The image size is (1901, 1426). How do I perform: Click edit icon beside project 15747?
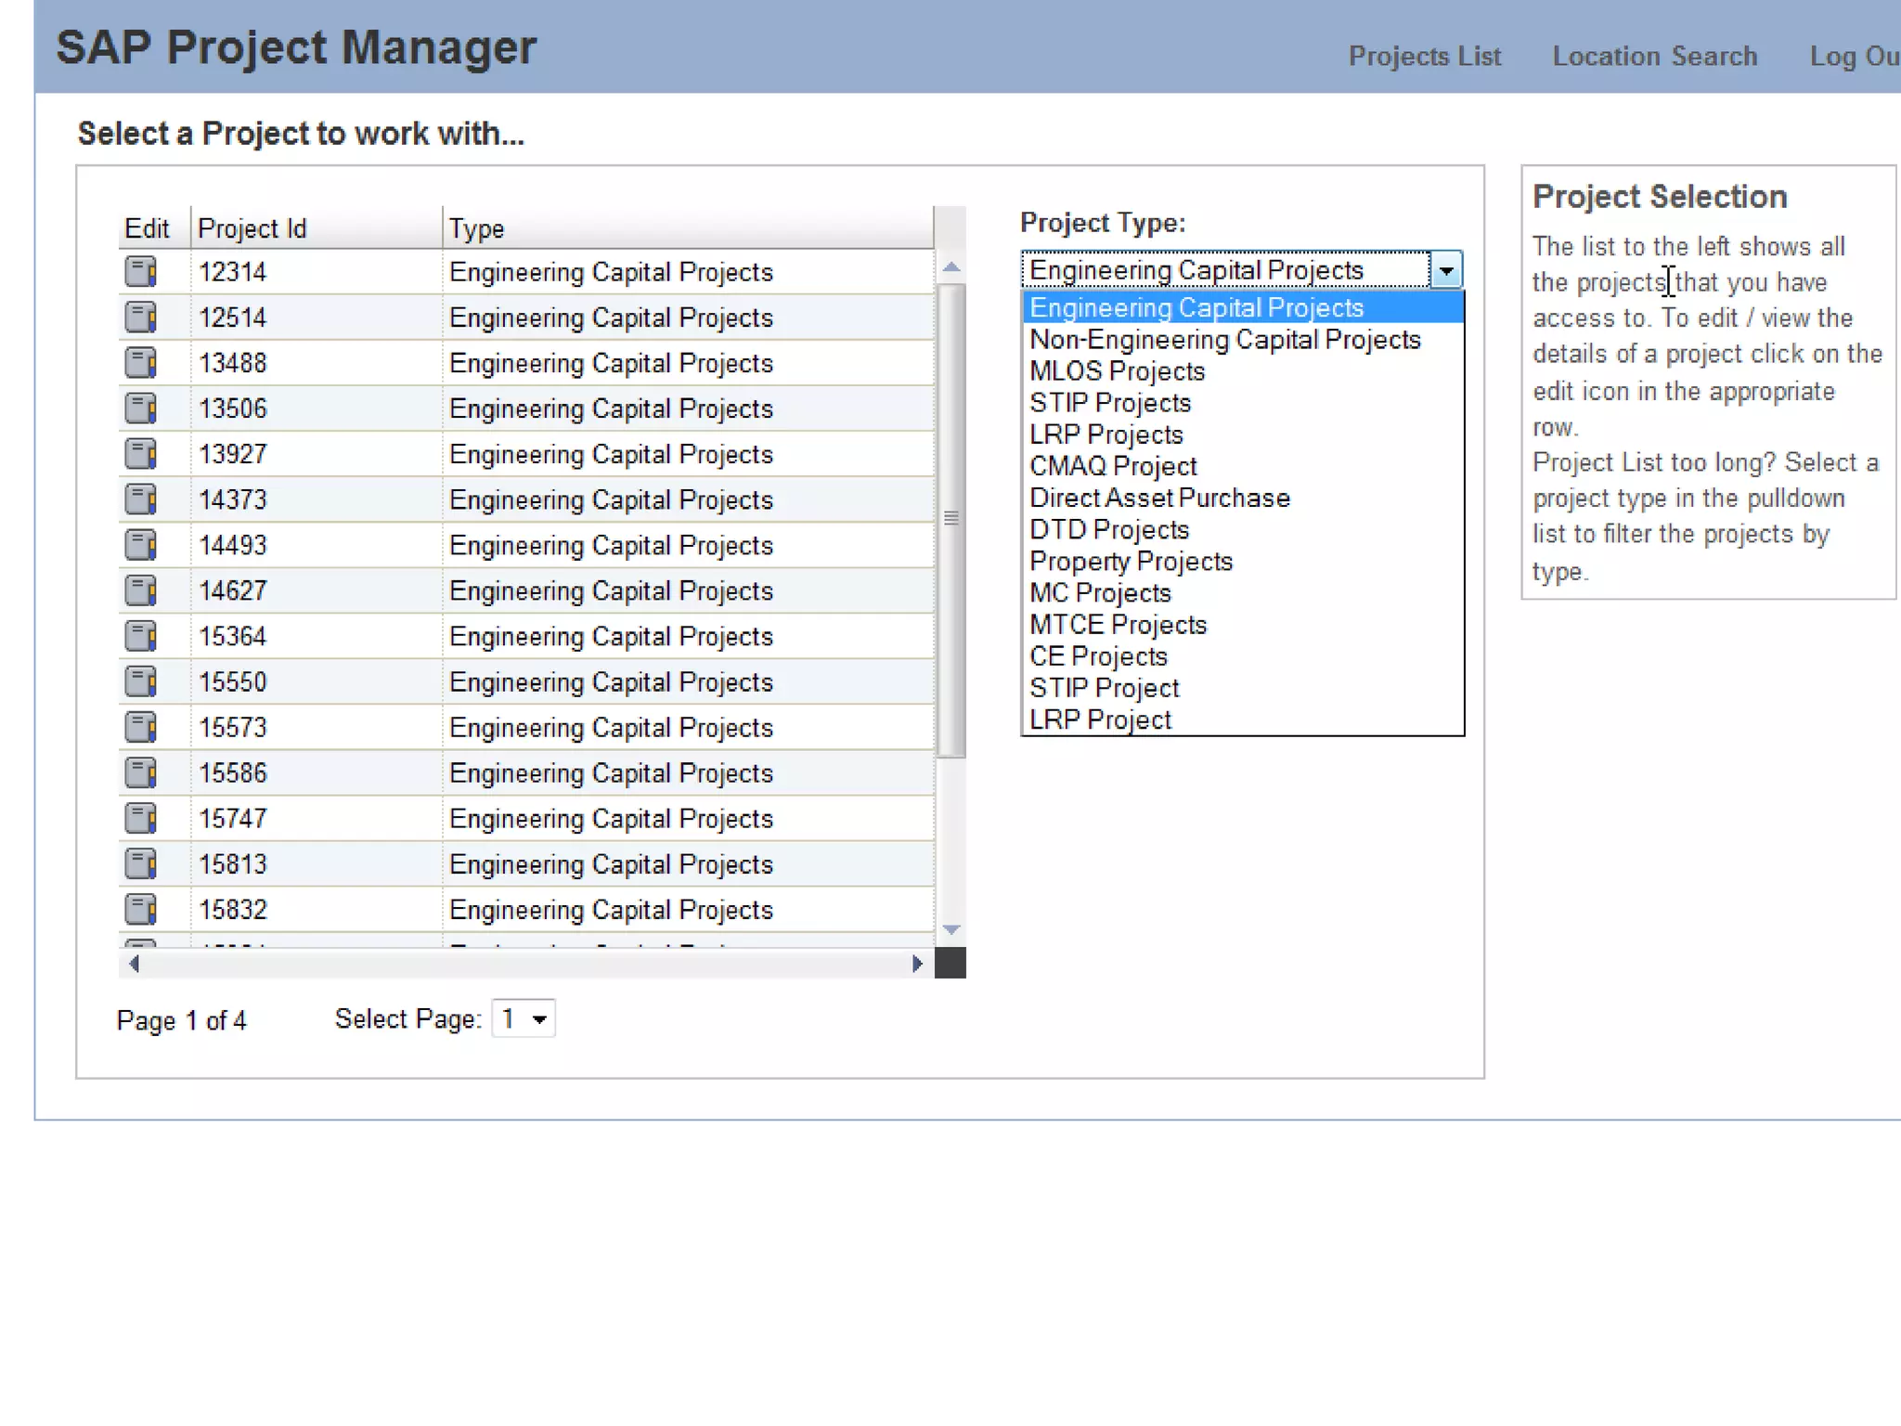click(141, 818)
